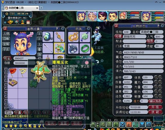This screenshot has width=165, height=130.
Task: Switch to the 道具 inventory tab
Action: click(9, 113)
